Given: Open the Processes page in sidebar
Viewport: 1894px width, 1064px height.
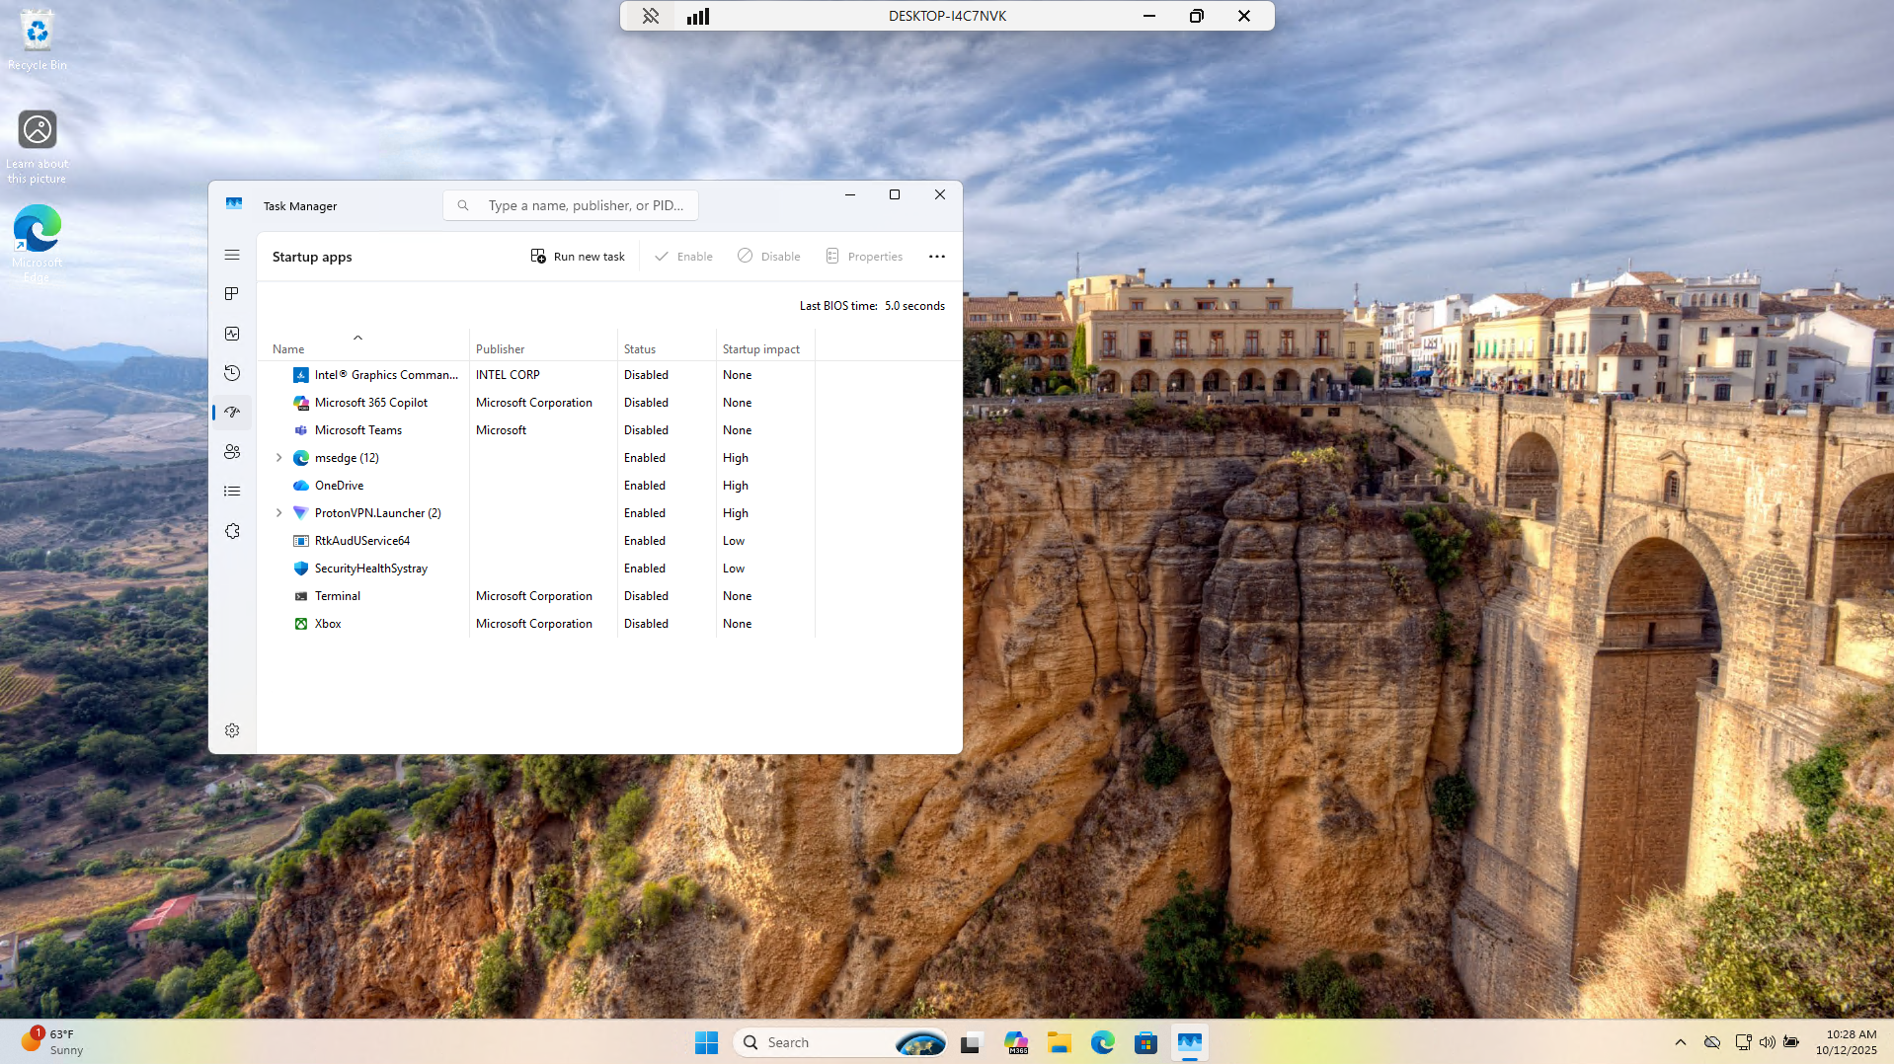Looking at the screenshot, I should click(x=232, y=294).
